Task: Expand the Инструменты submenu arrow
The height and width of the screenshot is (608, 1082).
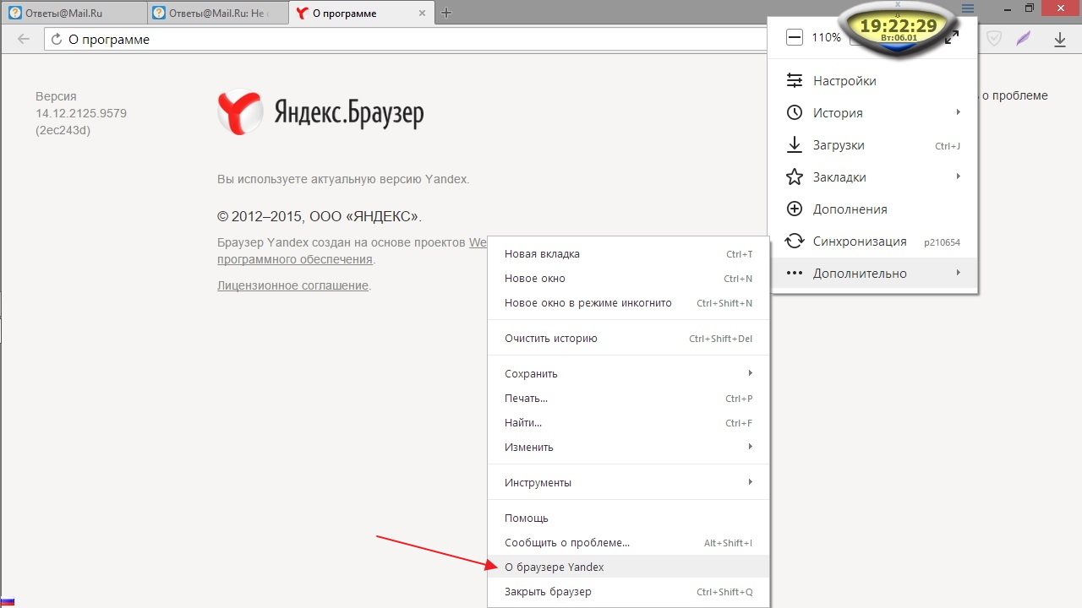Action: tap(751, 482)
